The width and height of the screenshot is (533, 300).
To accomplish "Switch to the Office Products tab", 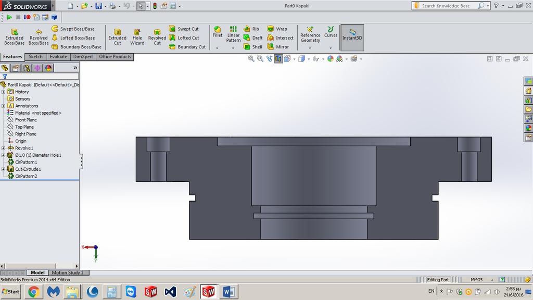I will point(115,57).
